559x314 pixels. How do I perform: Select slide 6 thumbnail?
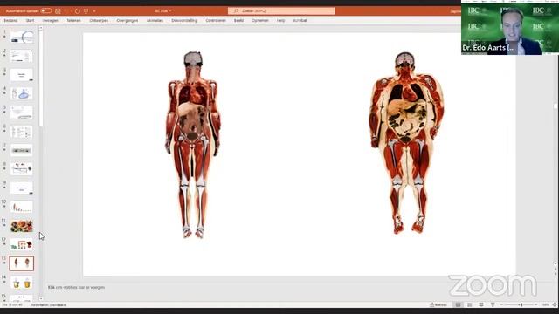pos(22,132)
